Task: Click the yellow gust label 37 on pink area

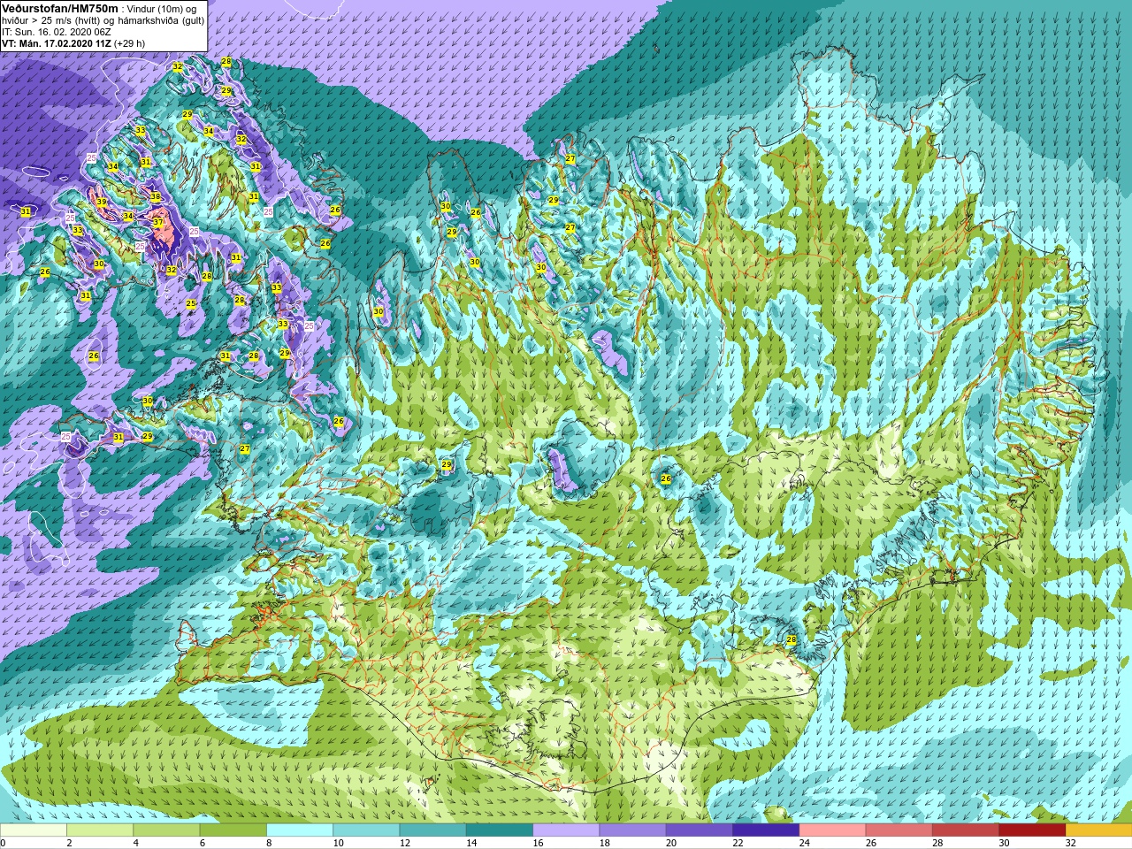Action: tap(158, 223)
